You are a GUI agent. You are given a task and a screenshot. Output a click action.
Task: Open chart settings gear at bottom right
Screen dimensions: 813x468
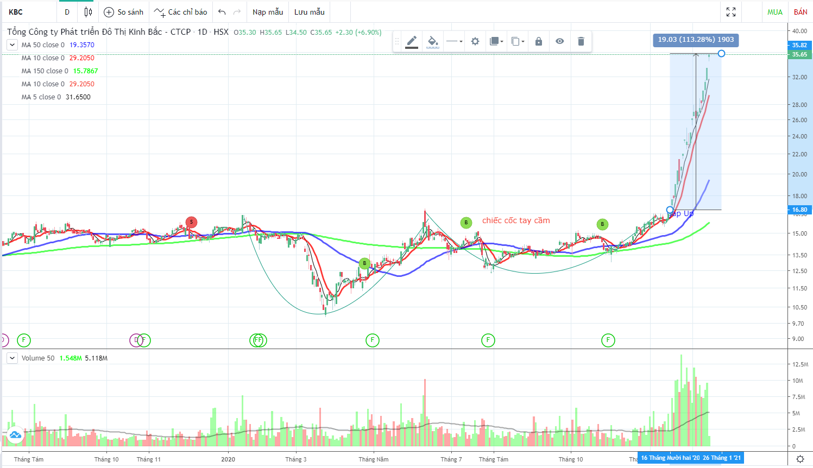(x=800, y=459)
